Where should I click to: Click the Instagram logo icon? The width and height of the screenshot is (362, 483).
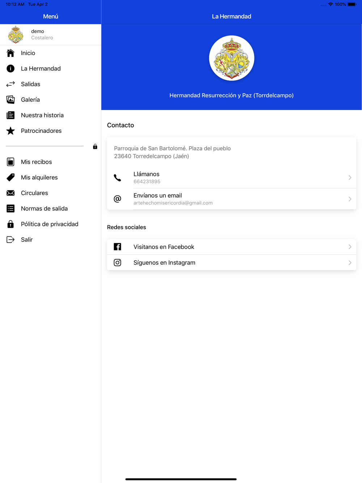(x=117, y=262)
